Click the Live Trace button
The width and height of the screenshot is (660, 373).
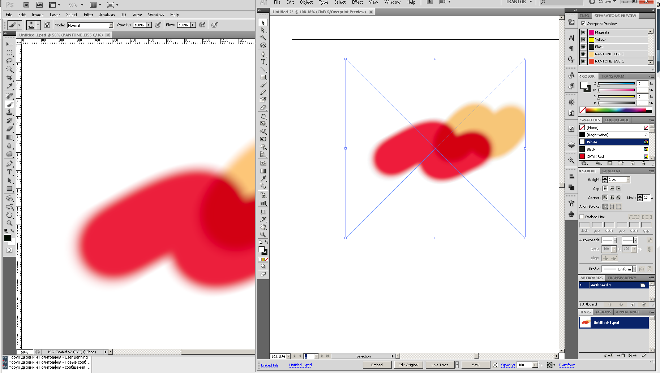point(440,365)
